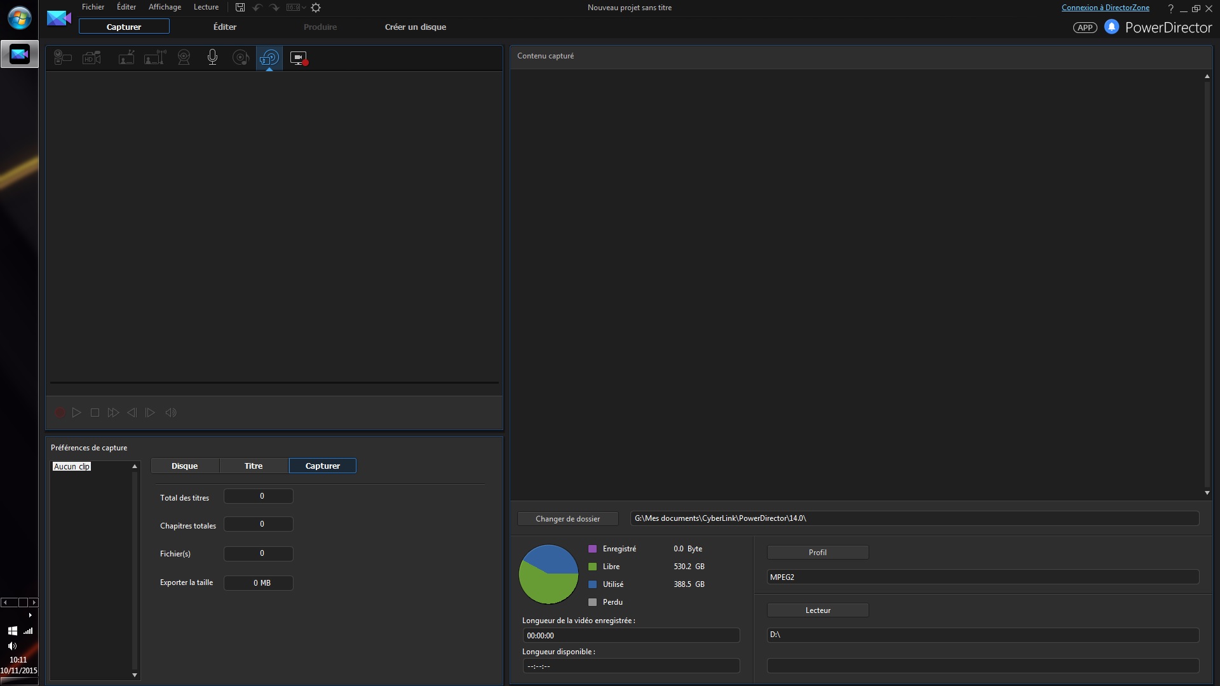Save project with floppy disk icon

(240, 8)
